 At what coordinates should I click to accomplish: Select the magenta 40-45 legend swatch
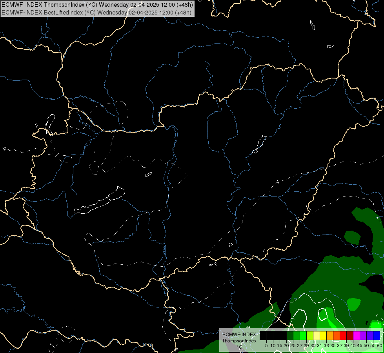[x=357, y=335]
